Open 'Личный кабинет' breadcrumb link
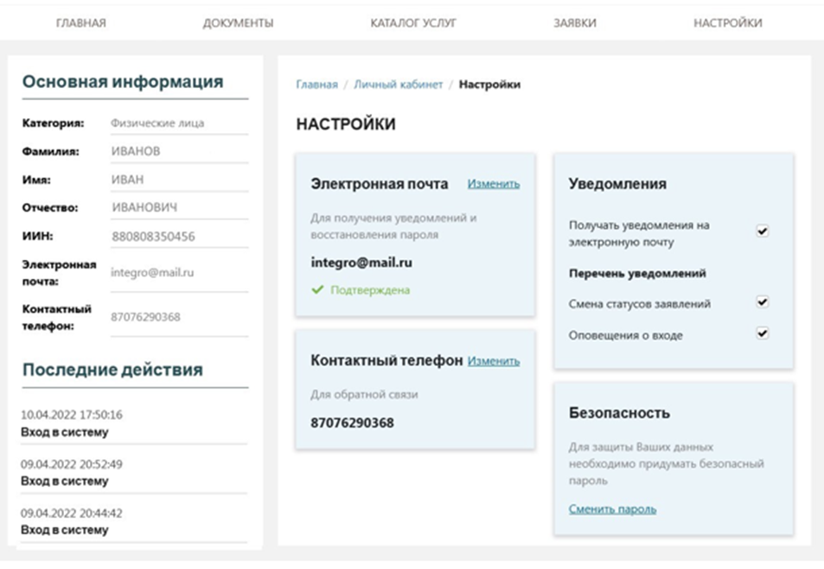 click(x=398, y=85)
